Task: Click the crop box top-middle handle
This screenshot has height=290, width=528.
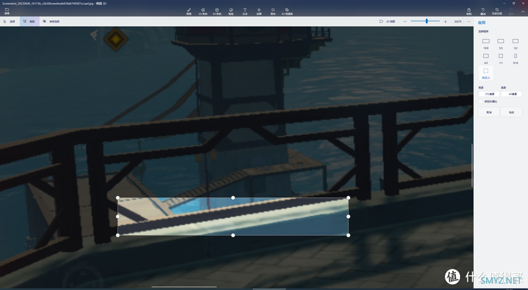Action: [233, 198]
